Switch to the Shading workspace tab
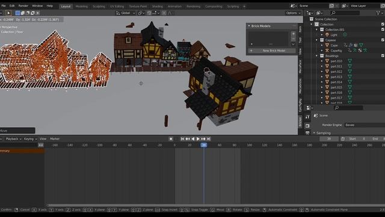385x217 pixels. (157, 7)
